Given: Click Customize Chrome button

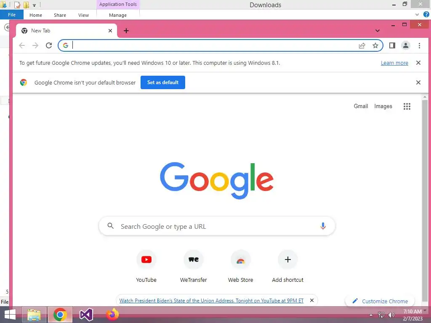Looking at the screenshot, I should (x=381, y=301).
